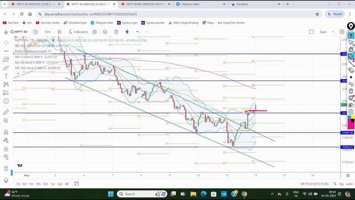Open chart settings gear

click(x=342, y=32)
